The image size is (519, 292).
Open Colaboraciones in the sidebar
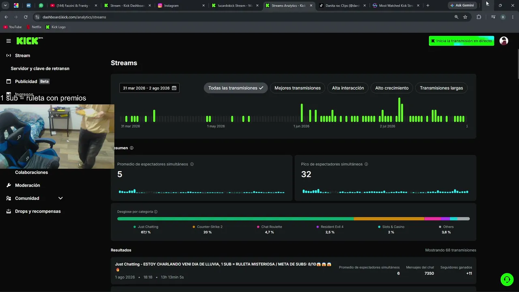[32, 172]
